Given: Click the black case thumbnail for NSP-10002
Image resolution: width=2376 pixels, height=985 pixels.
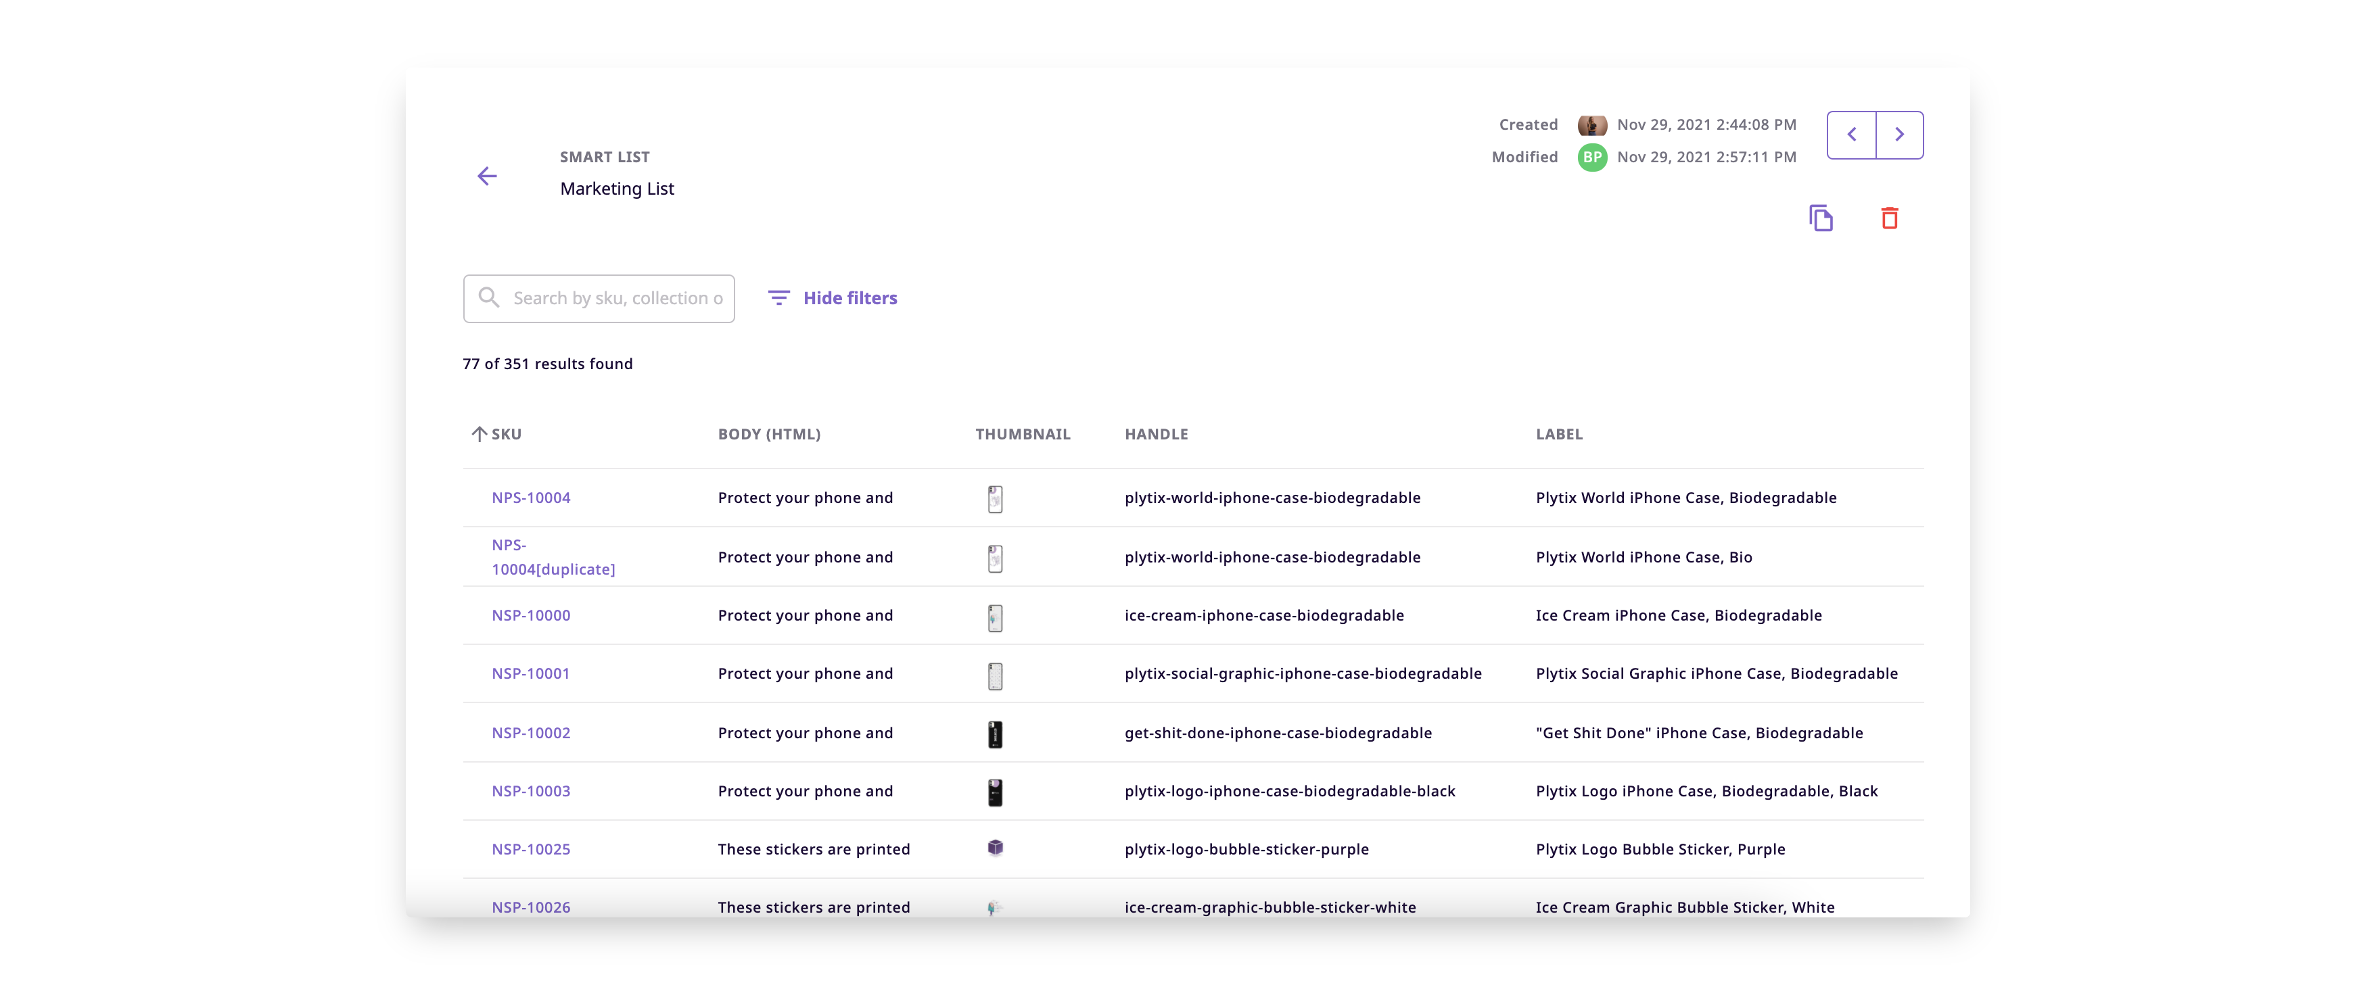Looking at the screenshot, I should (994, 734).
